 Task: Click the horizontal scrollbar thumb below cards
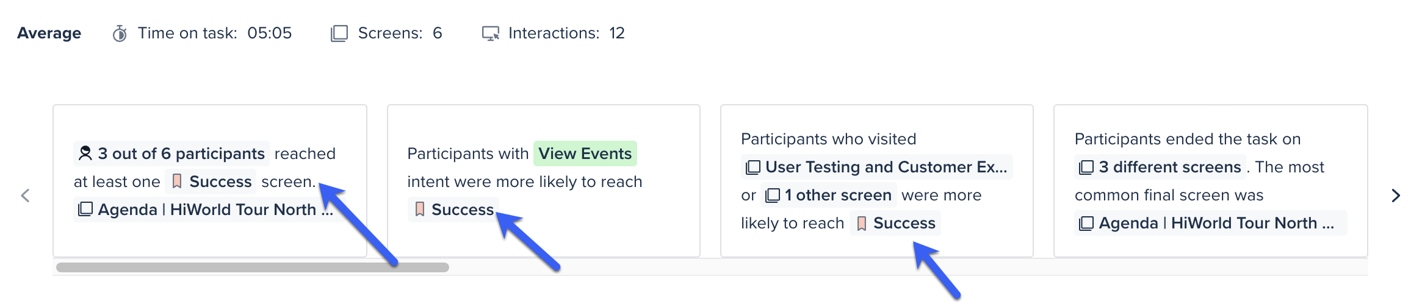[253, 267]
